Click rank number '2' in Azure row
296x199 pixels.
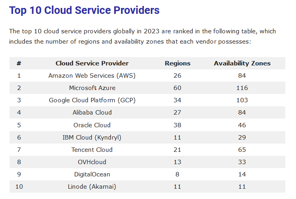tap(19, 88)
